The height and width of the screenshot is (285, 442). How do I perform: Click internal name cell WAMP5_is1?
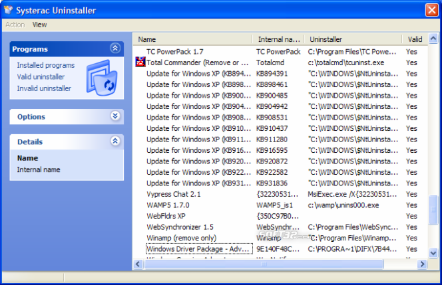point(274,205)
